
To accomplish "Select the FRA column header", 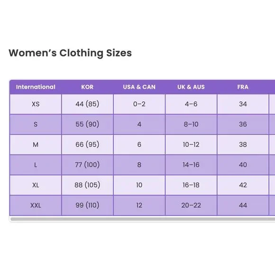I will click(x=243, y=87).
